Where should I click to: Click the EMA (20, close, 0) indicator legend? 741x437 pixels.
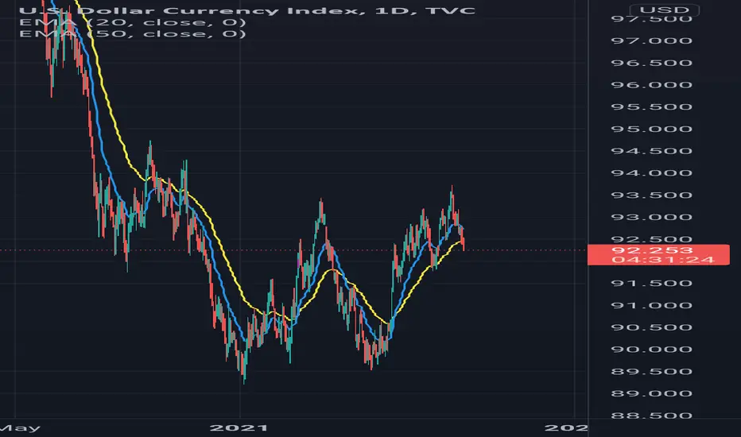click(132, 22)
